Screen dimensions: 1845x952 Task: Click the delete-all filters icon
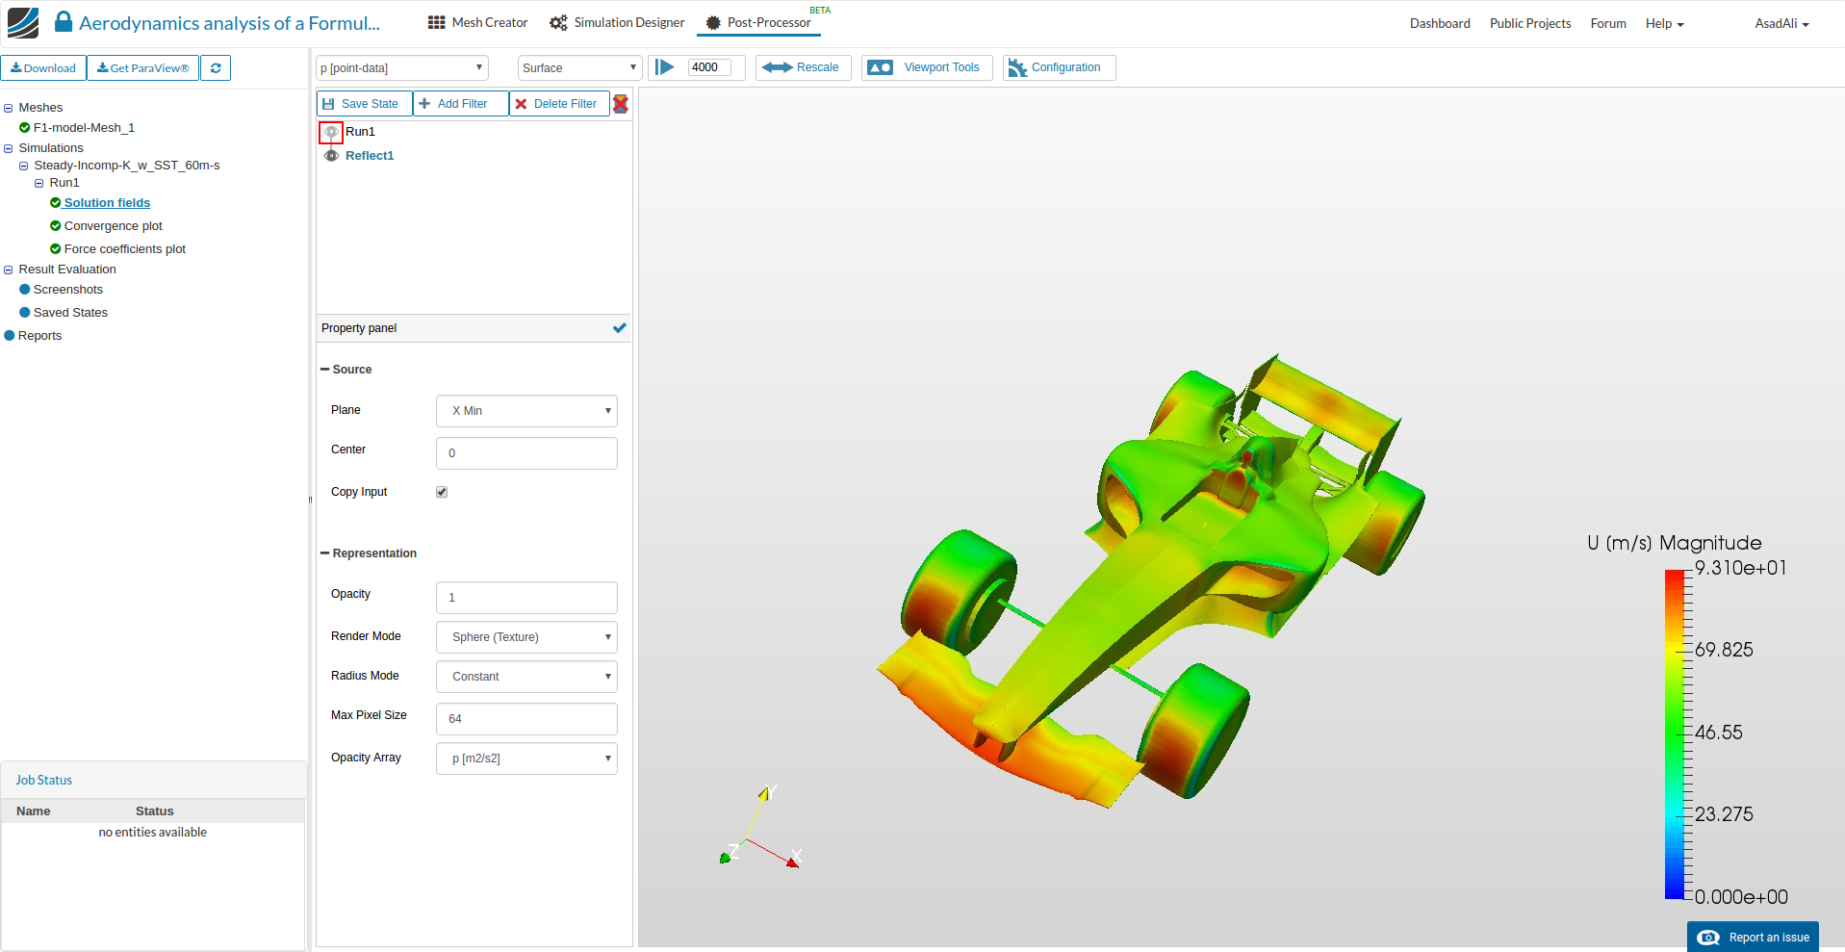click(621, 104)
